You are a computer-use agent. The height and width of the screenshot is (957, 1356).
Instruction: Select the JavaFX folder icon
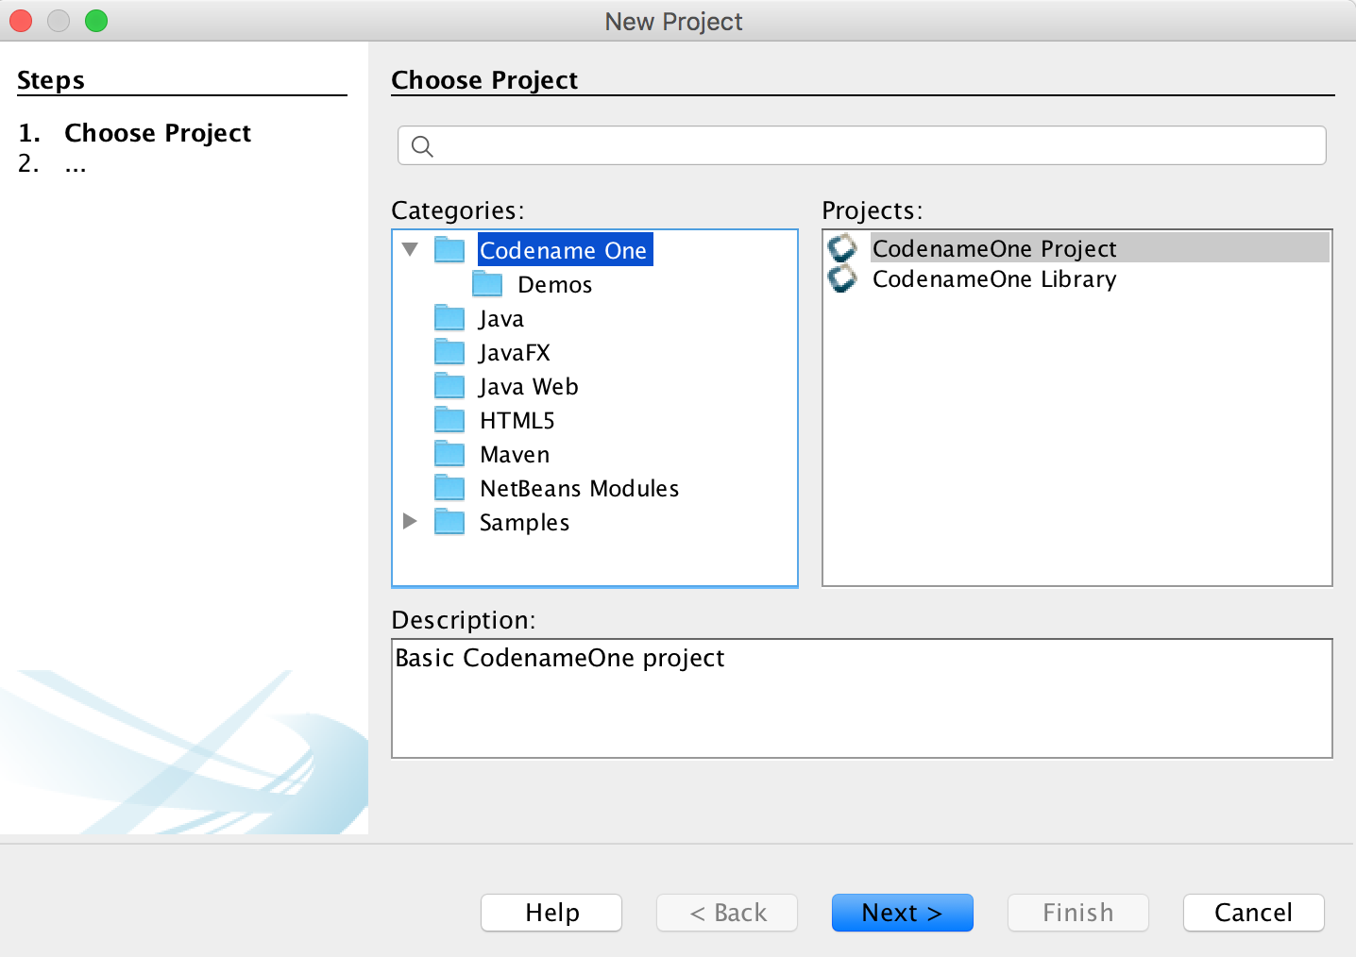point(449,351)
